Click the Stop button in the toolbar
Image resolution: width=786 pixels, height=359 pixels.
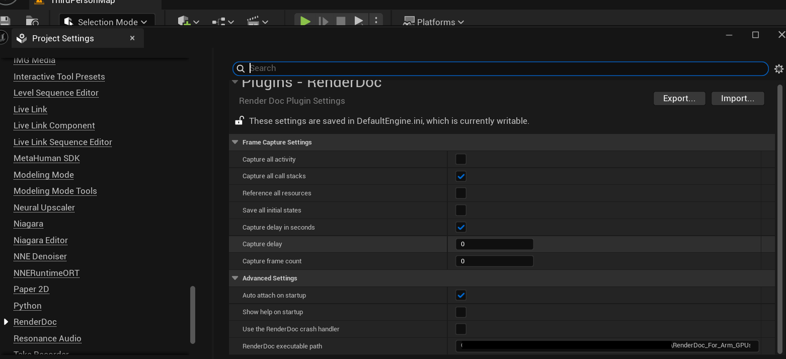pyautogui.click(x=341, y=21)
